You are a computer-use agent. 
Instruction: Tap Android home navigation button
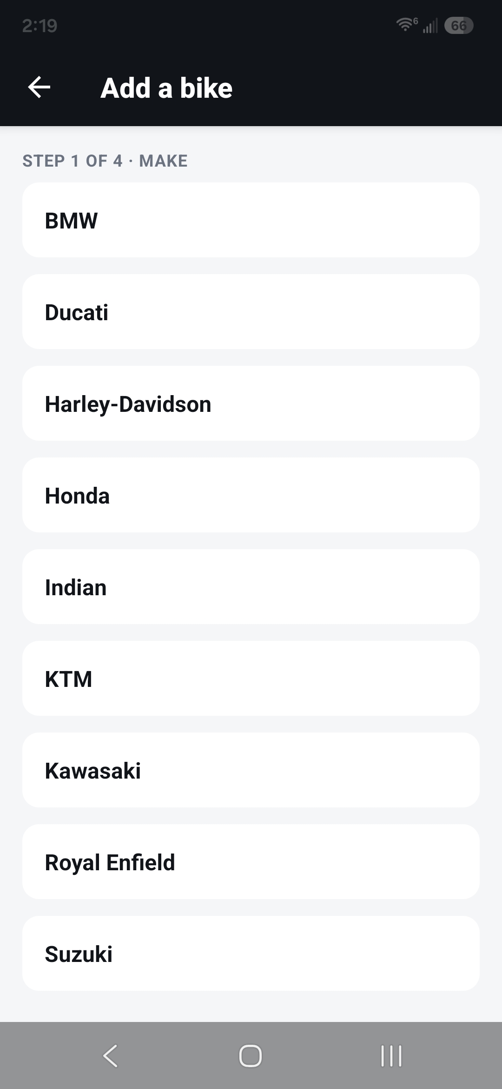(x=251, y=1055)
